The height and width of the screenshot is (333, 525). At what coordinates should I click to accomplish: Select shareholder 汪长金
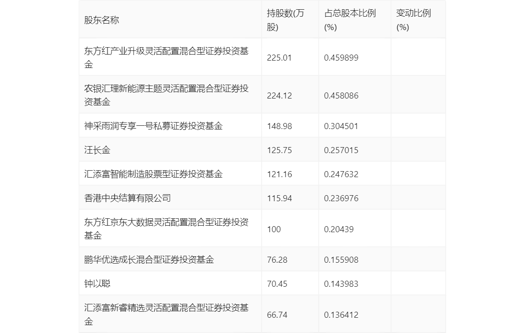click(97, 150)
